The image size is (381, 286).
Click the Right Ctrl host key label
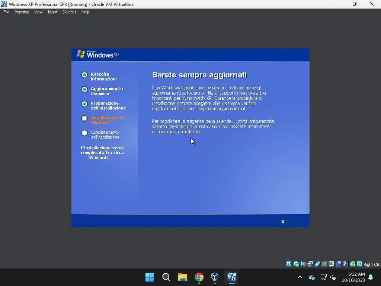pyautogui.click(x=372, y=264)
